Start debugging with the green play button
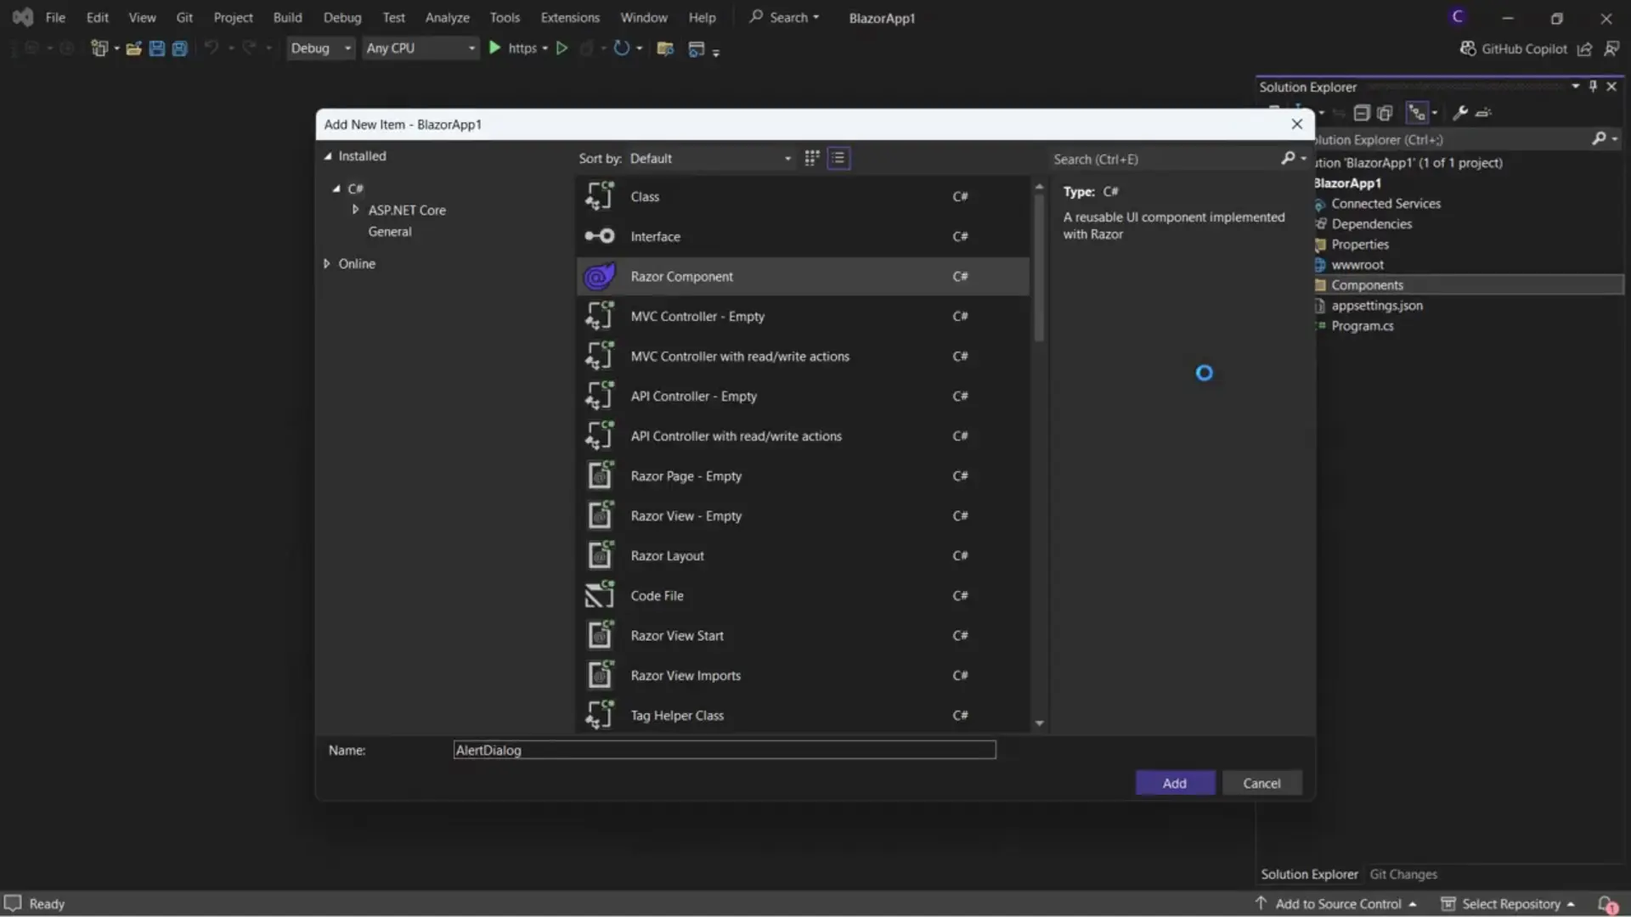 [x=495, y=48]
